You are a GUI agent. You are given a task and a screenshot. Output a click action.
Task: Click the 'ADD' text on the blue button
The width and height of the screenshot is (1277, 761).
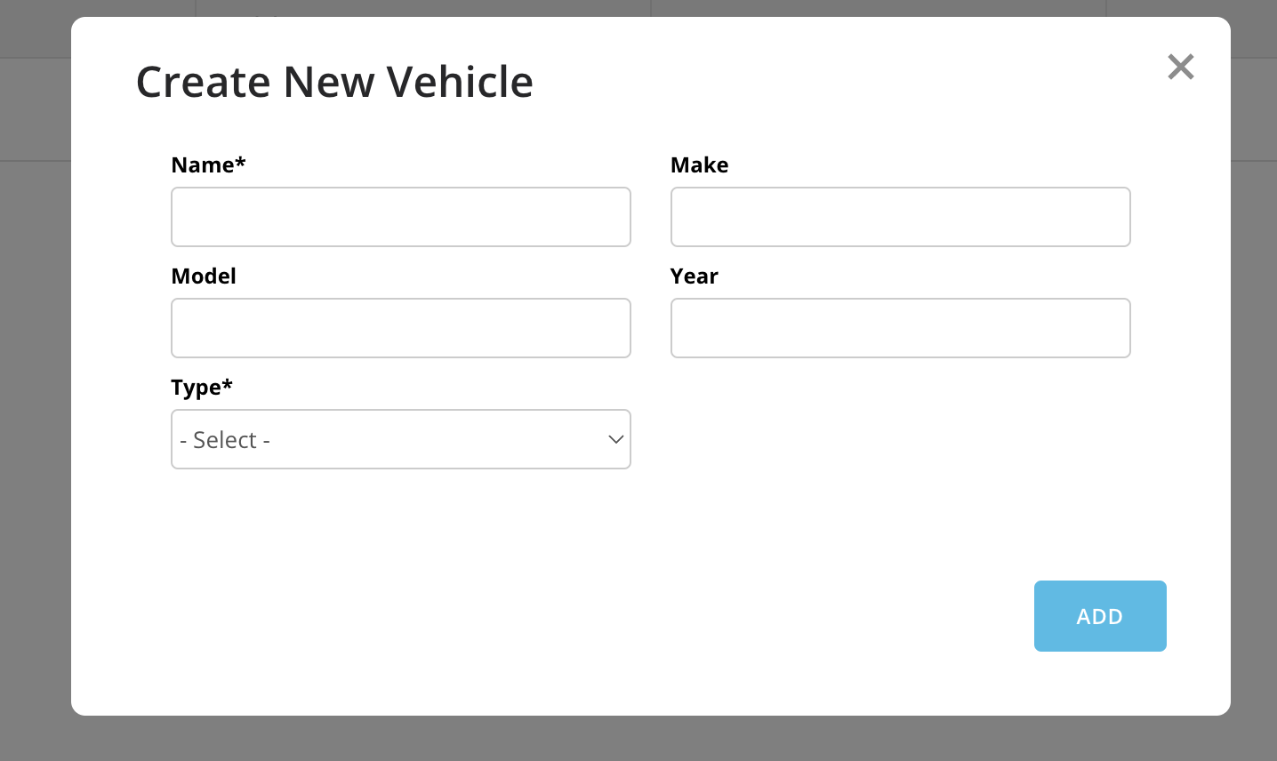coord(1100,616)
